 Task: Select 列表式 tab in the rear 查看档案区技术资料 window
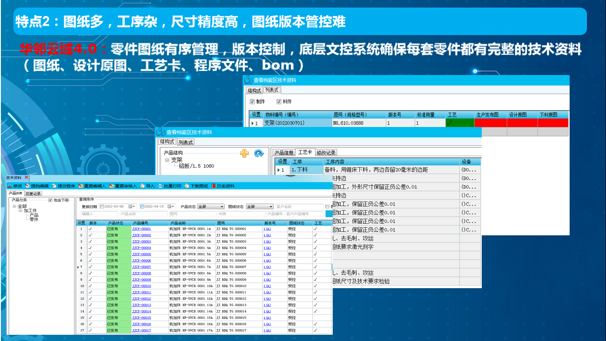(x=272, y=90)
